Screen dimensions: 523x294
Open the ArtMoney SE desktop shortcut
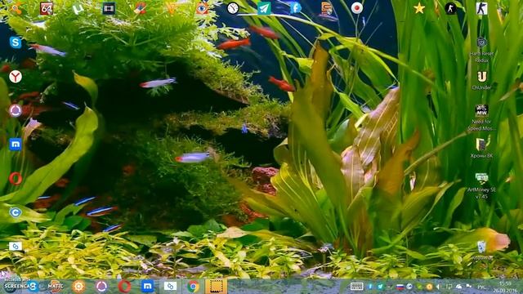click(x=481, y=186)
